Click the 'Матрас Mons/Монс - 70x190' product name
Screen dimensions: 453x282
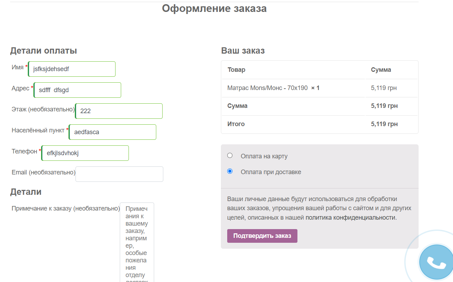(x=267, y=88)
